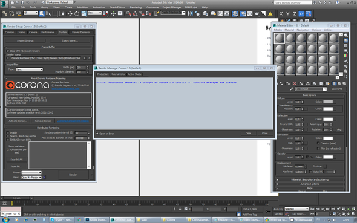Toggle the Render stamp checkbox
Viewport: 357px width, 223px height.
(8, 58)
